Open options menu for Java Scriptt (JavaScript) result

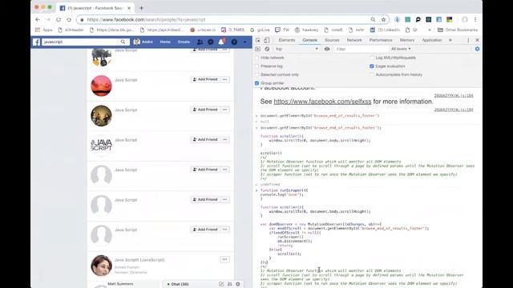[x=224, y=259]
